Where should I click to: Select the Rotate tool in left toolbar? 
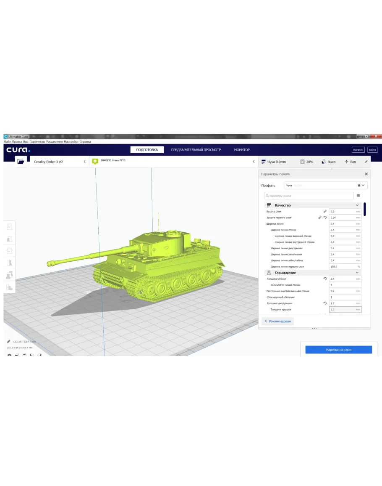point(9,251)
